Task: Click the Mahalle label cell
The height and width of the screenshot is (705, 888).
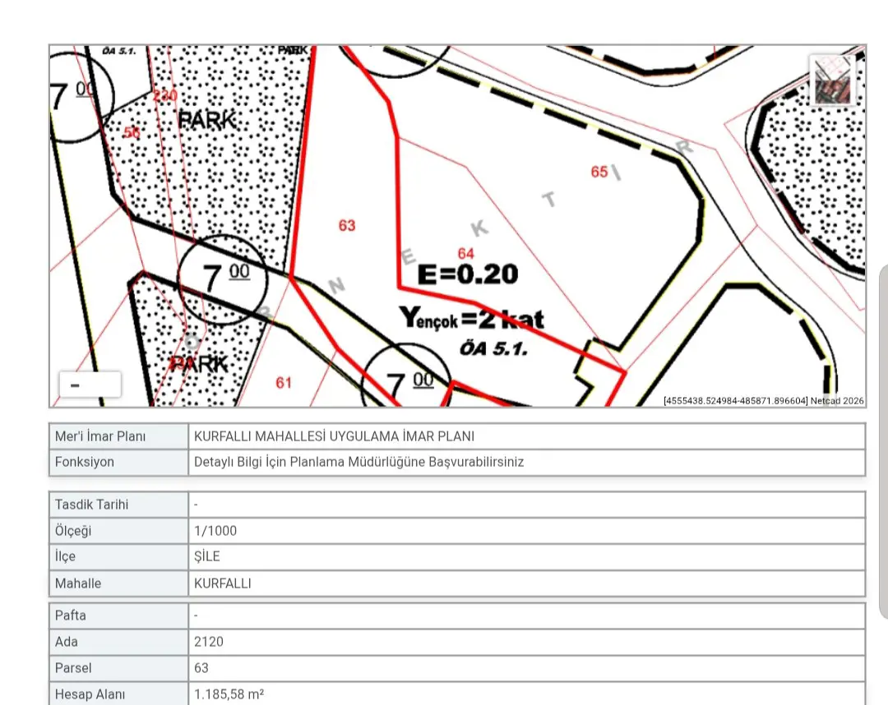Action: pos(119,583)
